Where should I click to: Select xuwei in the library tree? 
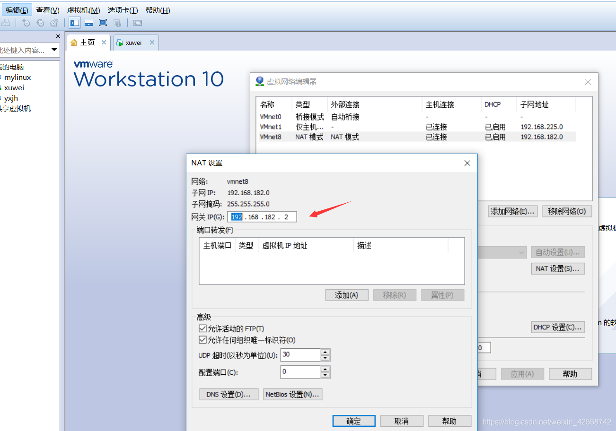(14, 87)
